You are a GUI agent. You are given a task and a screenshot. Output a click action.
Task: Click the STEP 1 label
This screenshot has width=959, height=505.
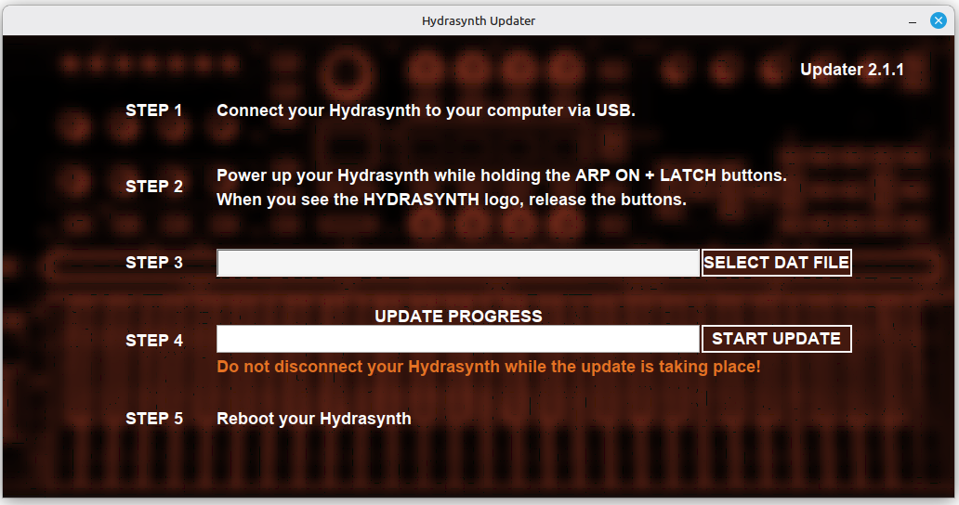(154, 110)
